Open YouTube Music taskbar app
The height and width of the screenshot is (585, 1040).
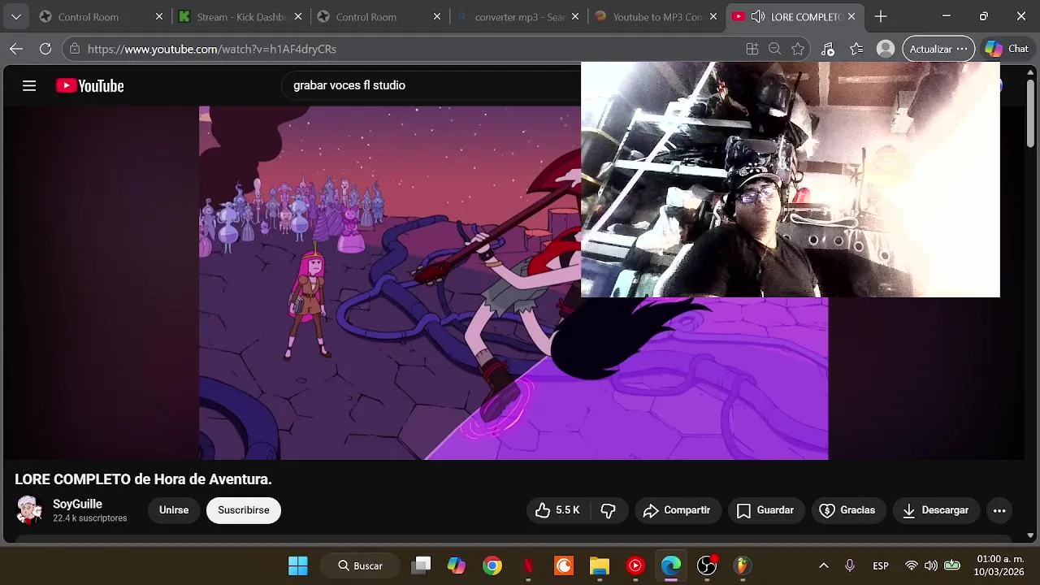(x=635, y=565)
